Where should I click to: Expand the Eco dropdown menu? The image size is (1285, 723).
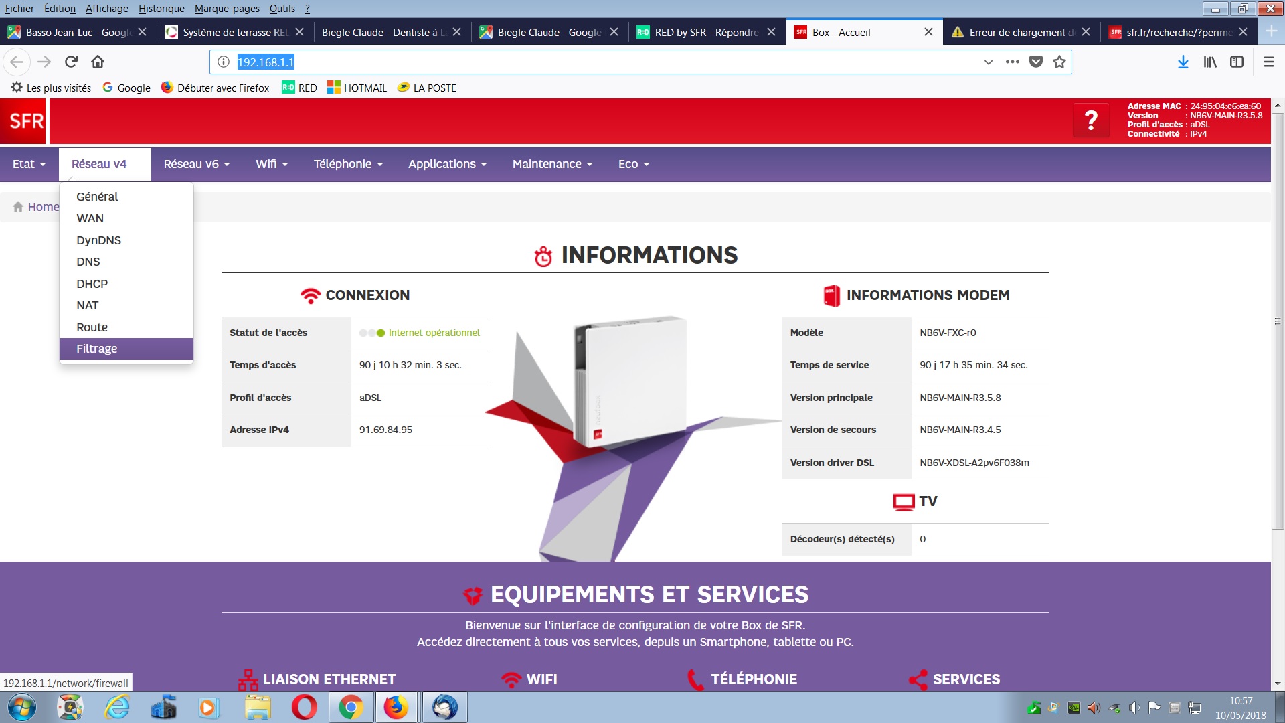(634, 164)
